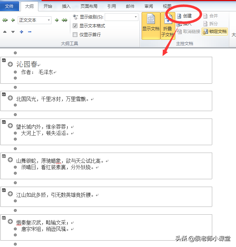The height and width of the screenshot is (247, 236).
Task: Click the bullet beside 须晴日
Action: [x=15, y=167]
